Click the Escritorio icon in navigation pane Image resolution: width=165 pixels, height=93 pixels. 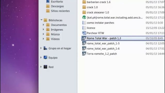click(x=48, y=1)
